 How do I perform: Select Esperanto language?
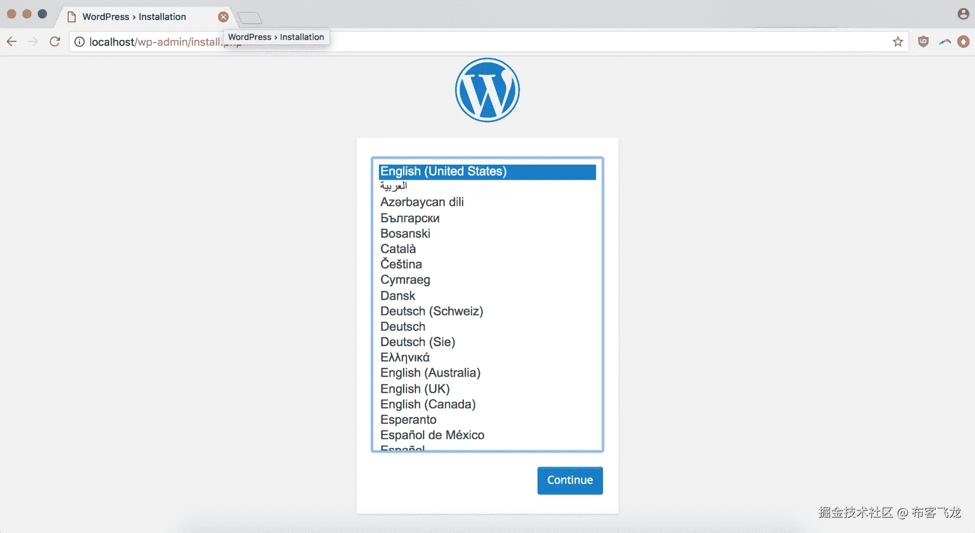(487, 420)
